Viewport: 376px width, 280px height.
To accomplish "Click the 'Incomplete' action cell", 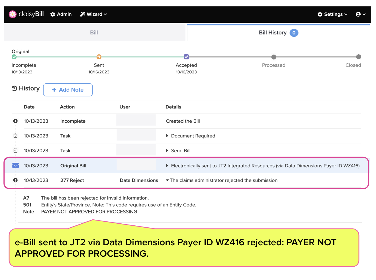I will click(x=73, y=121).
